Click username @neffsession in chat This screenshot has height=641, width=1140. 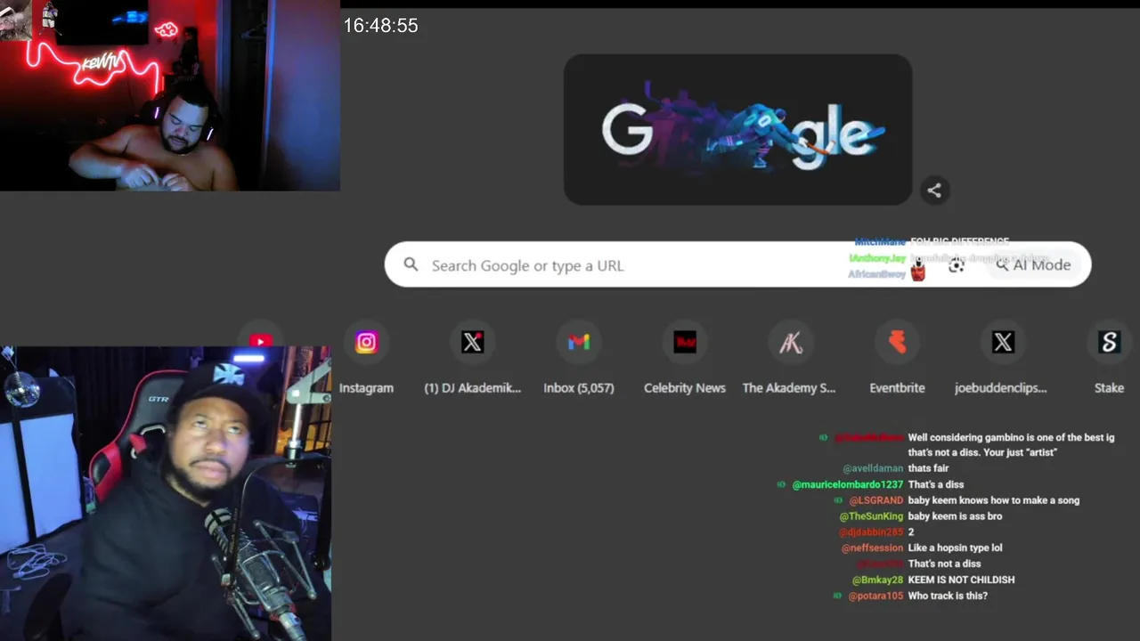point(873,548)
